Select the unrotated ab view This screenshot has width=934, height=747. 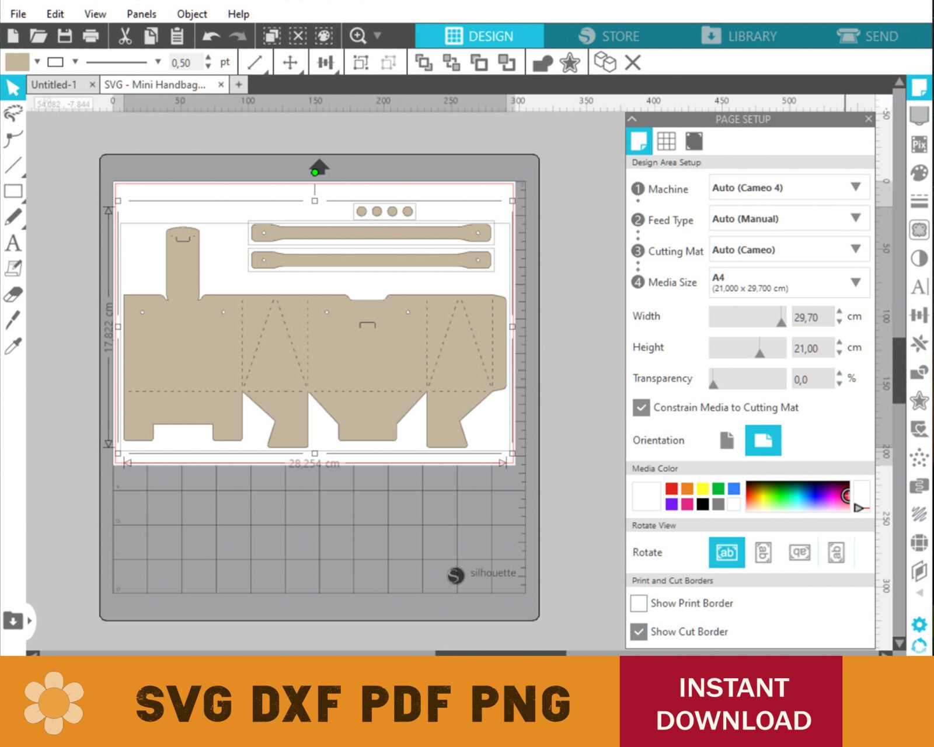tap(726, 552)
